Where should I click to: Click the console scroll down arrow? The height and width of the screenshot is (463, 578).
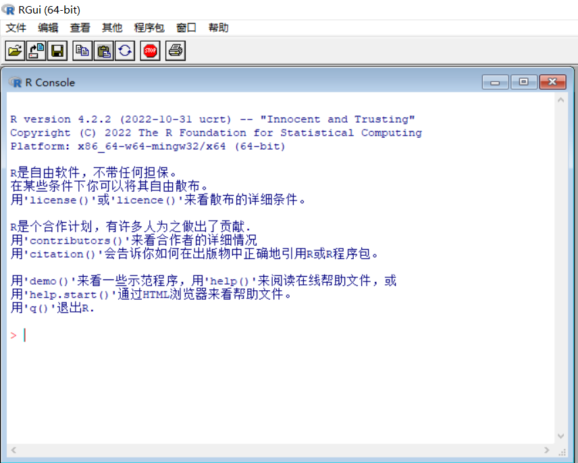coord(561,436)
